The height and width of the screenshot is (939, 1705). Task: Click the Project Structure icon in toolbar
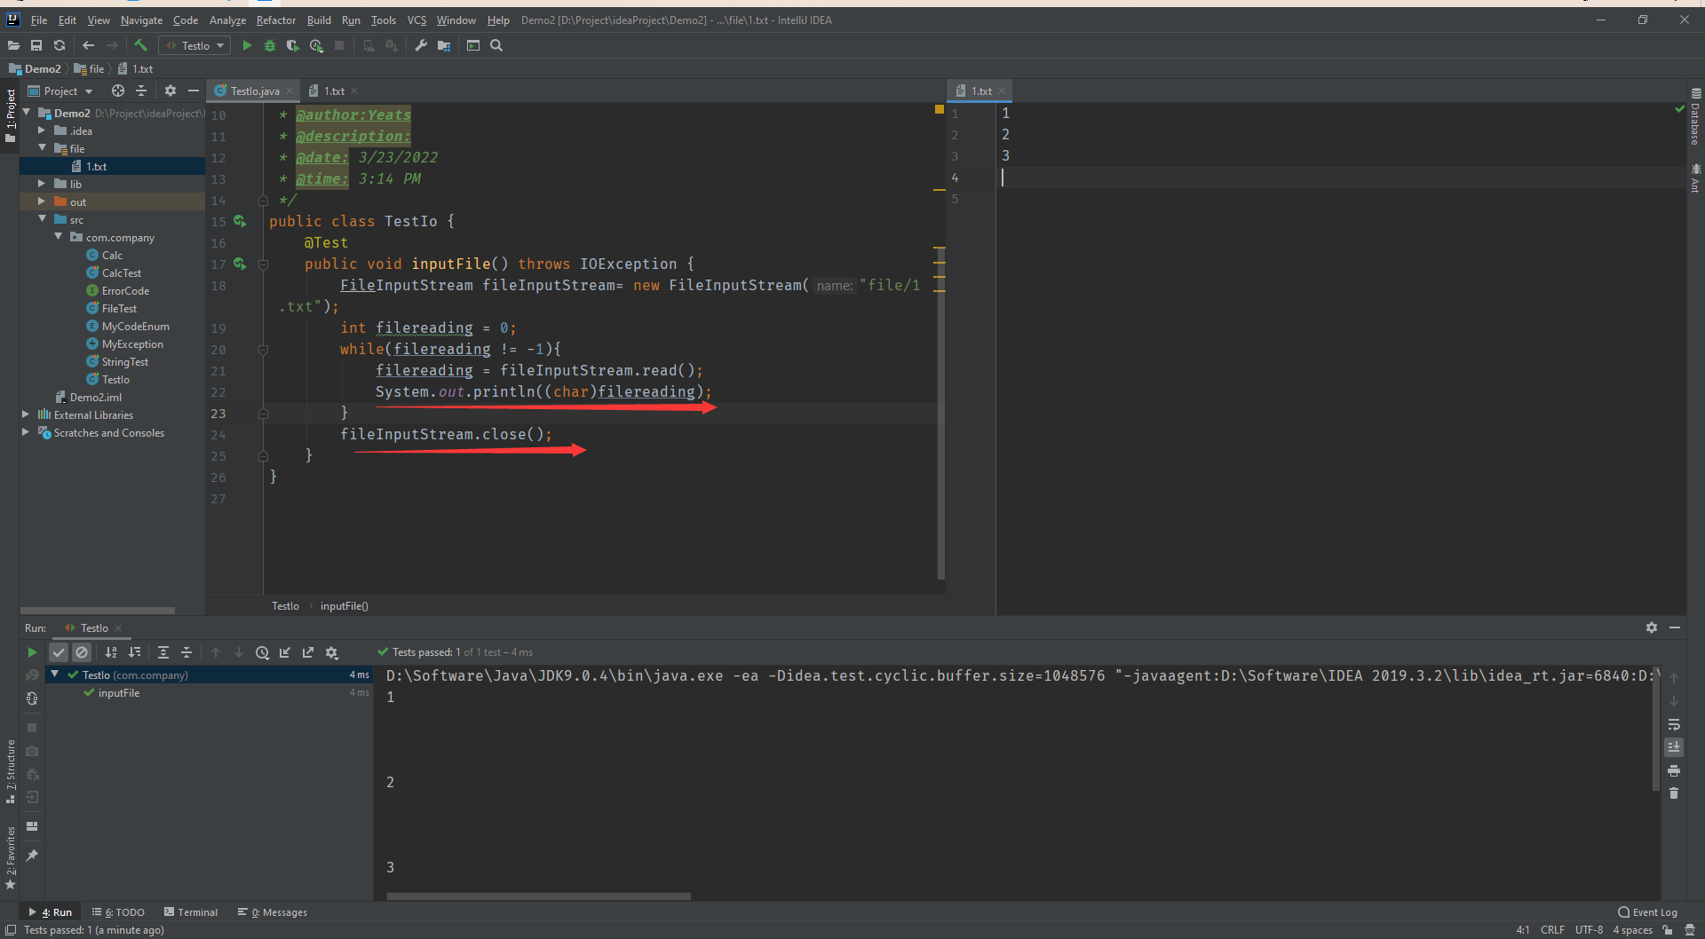click(x=444, y=45)
